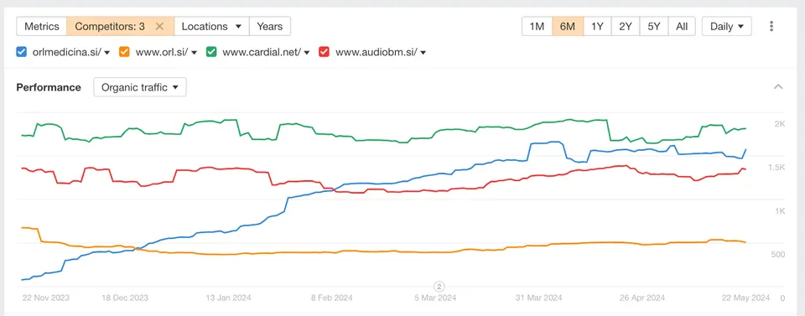Click the Competitors: 3 filter button
Viewport: 805px width, 316px height.
pos(110,26)
